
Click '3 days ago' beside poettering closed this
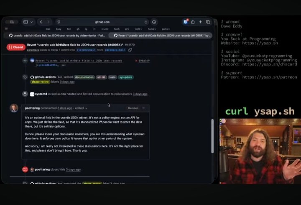[x=73, y=170]
